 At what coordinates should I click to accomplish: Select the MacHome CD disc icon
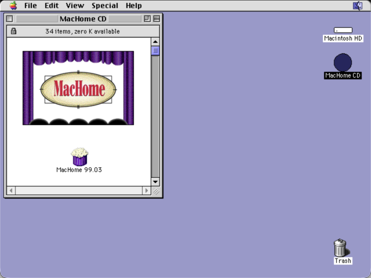tap(343, 63)
